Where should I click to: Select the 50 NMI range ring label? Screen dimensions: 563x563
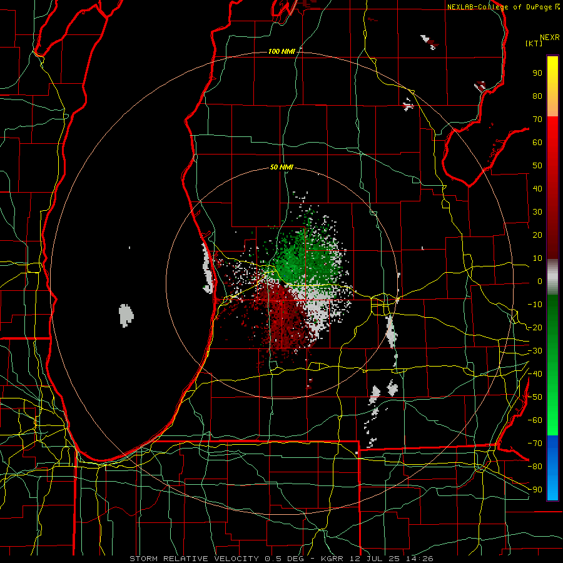(x=281, y=167)
